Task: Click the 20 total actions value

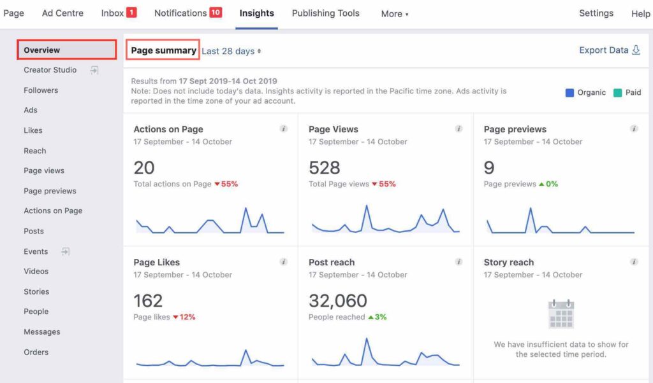Action: (x=144, y=168)
